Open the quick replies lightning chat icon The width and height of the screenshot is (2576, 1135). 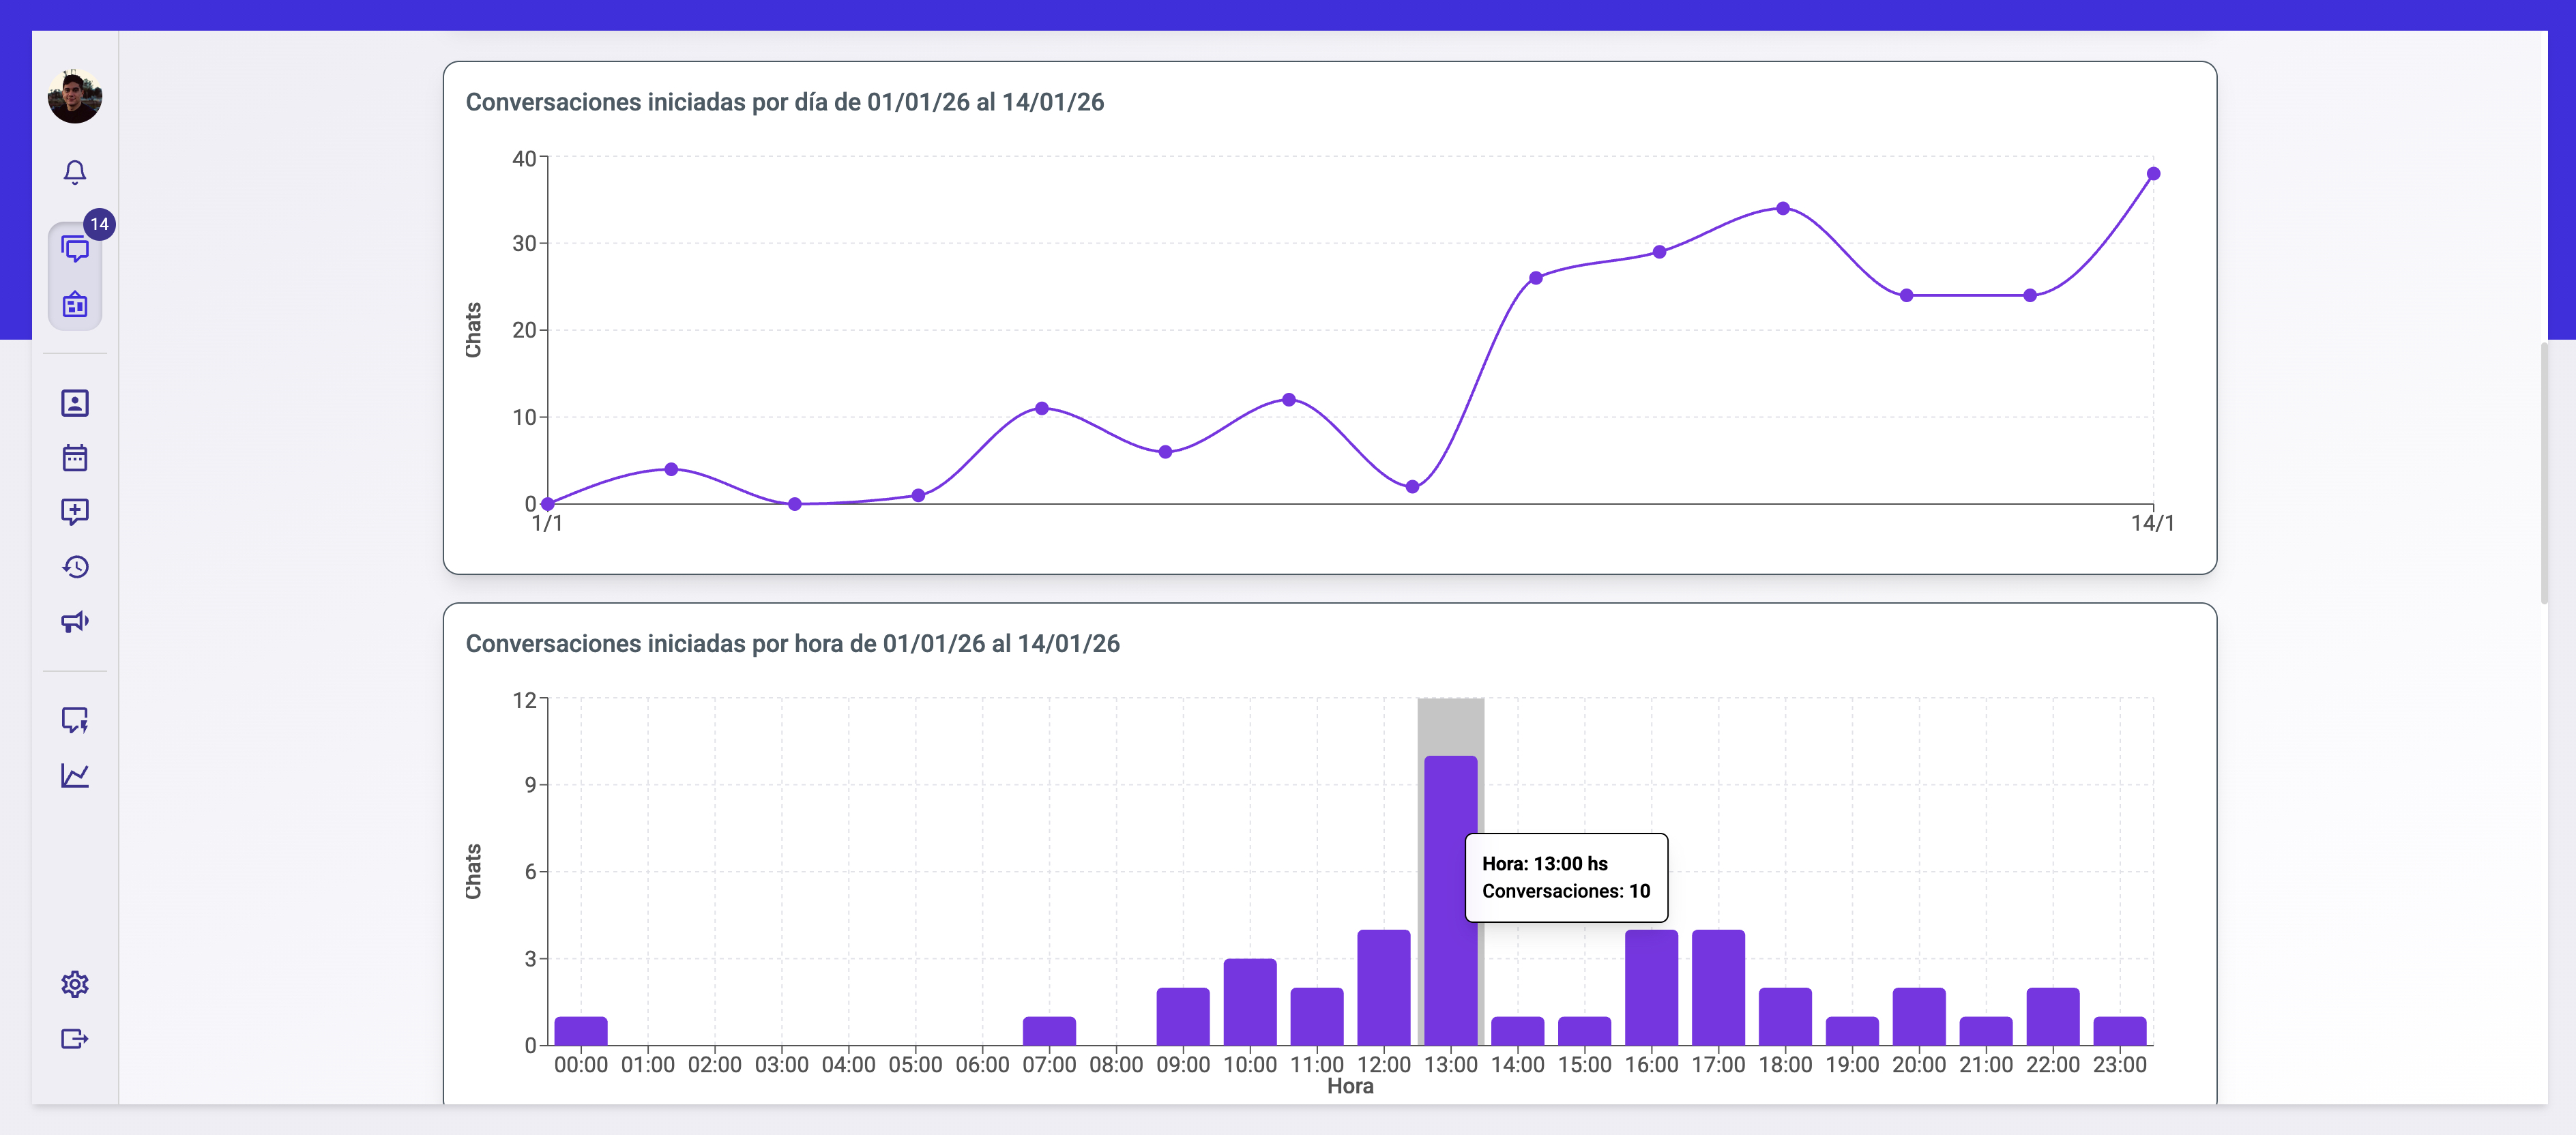pyautogui.click(x=75, y=720)
